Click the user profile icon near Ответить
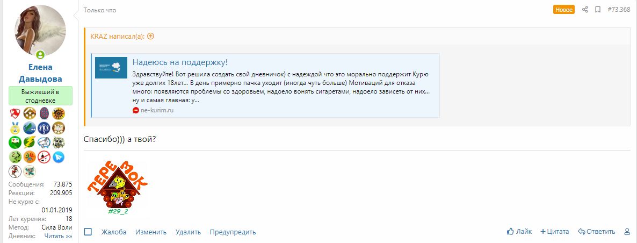Screen dimensions: 637x243 point(627,232)
